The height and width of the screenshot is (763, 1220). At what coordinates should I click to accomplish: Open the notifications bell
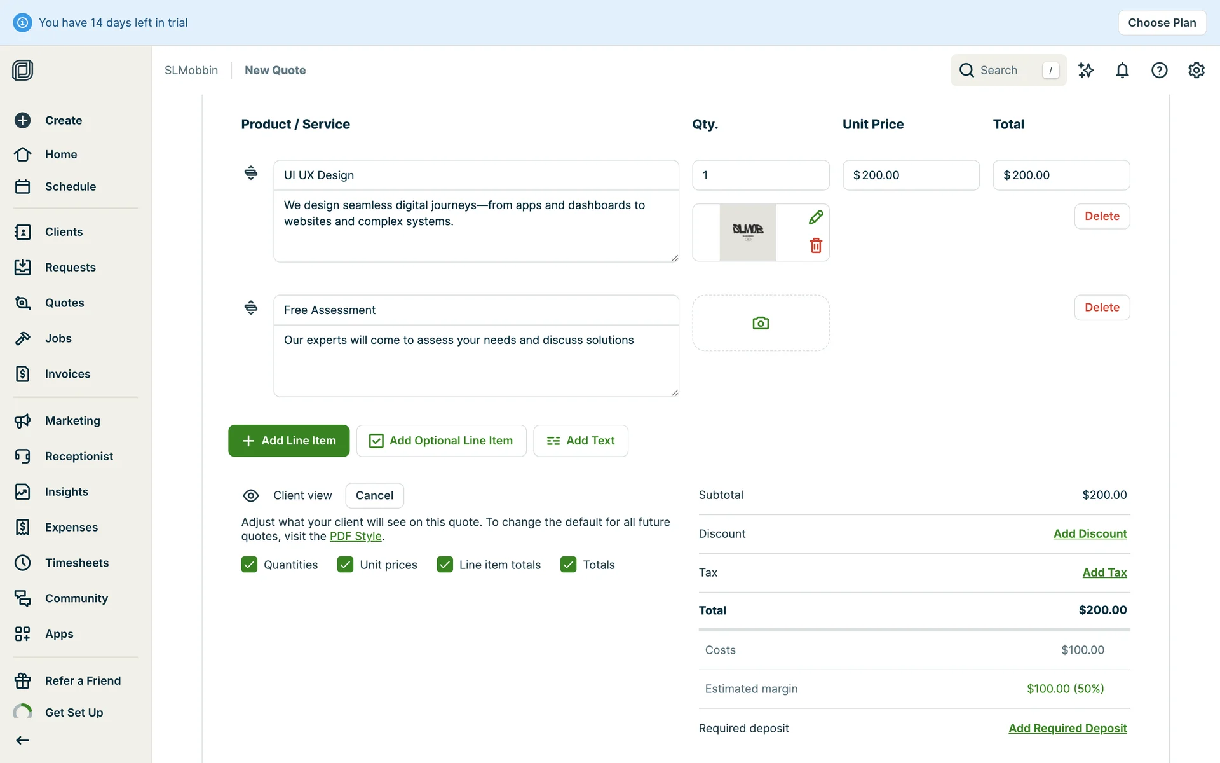1122,70
